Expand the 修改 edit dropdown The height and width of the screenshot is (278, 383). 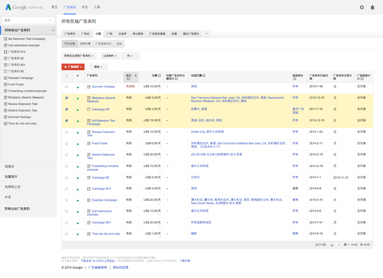point(98,67)
